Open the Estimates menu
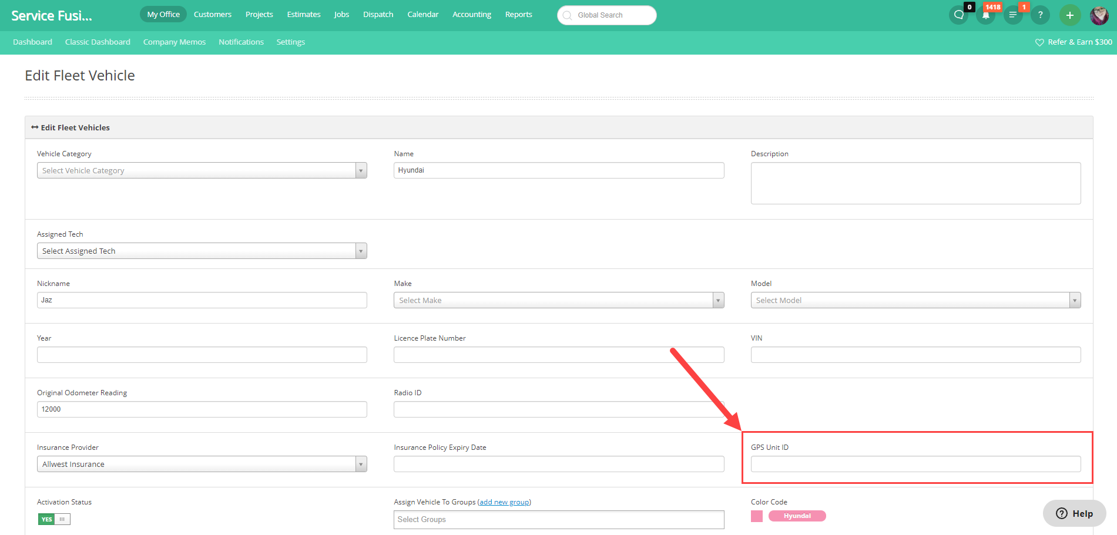Image resolution: width=1117 pixels, height=535 pixels. 304,14
